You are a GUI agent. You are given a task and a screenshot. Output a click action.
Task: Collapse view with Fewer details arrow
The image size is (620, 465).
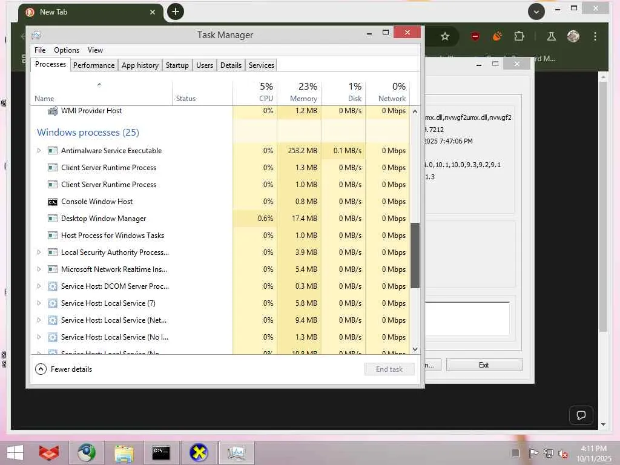click(x=41, y=369)
